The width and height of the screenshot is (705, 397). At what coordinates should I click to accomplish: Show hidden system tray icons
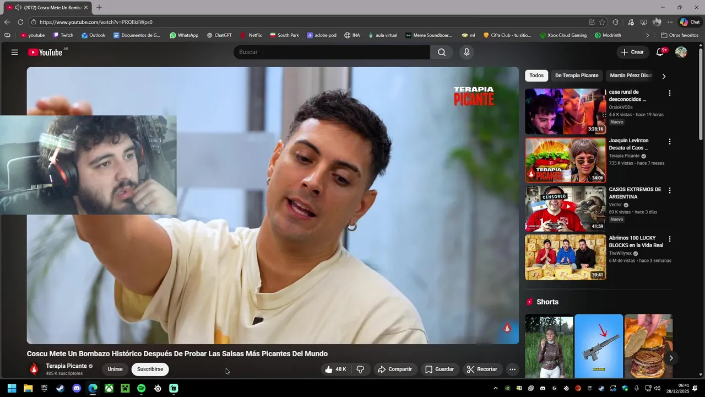coord(495,388)
